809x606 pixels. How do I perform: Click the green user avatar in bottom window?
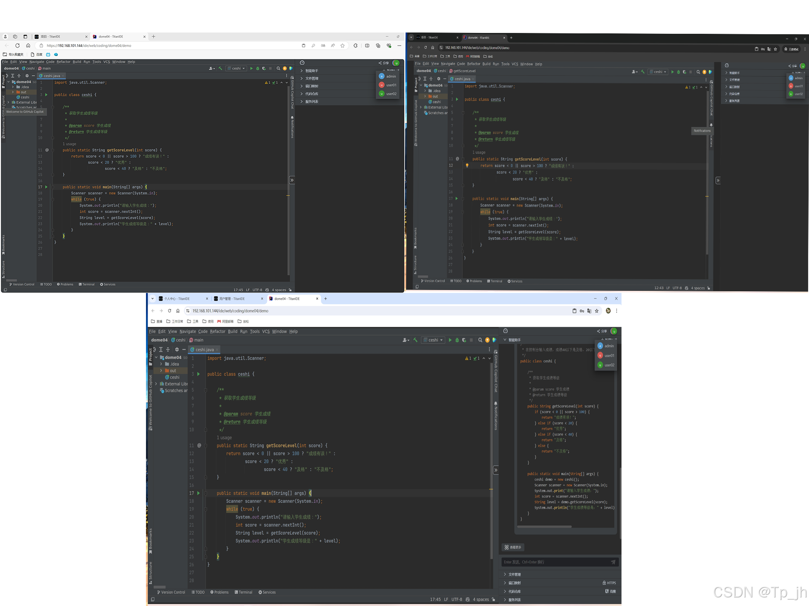pos(614,331)
